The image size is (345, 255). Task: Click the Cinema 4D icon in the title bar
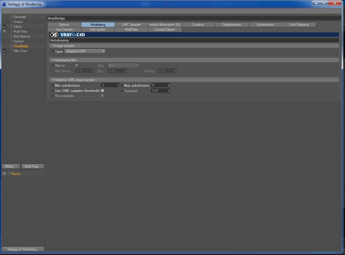tap(4, 4)
